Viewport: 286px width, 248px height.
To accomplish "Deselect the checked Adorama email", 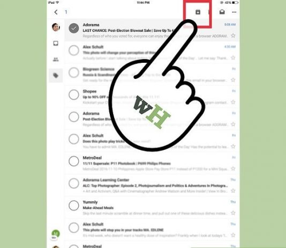I will (x=74, y=28).
